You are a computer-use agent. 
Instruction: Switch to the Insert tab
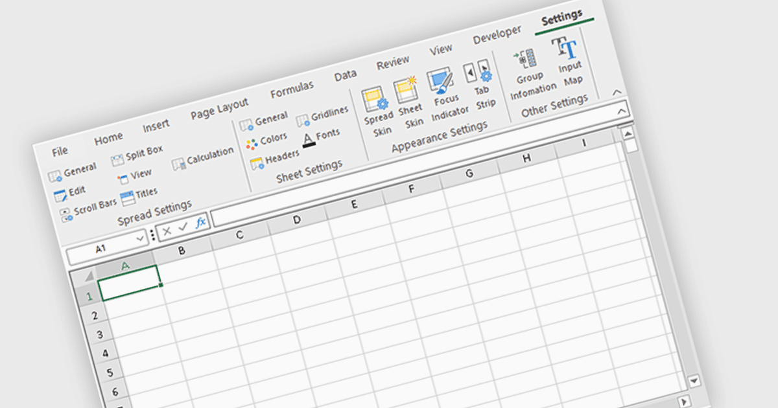coord(156,125)
